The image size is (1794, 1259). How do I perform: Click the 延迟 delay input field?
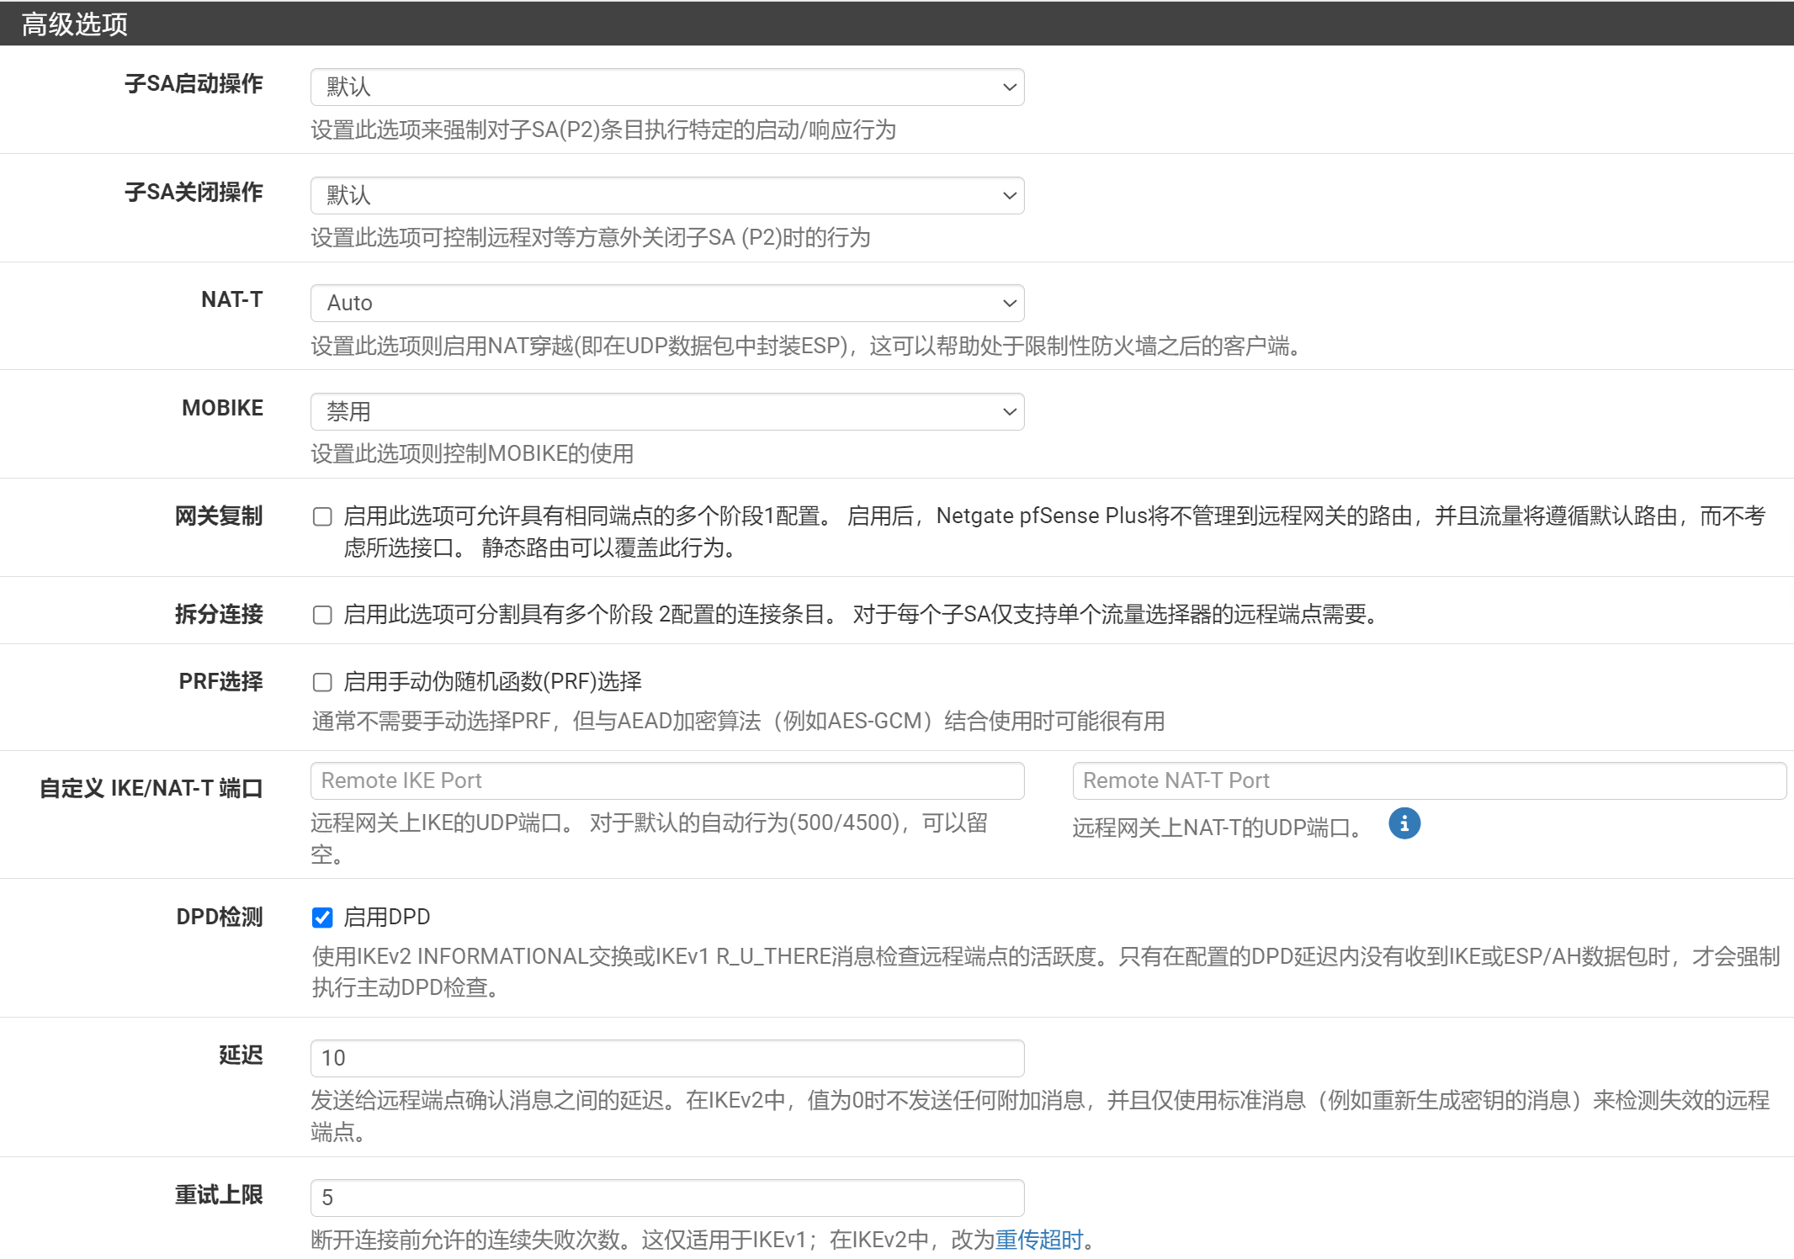[x=666, y=1058]
